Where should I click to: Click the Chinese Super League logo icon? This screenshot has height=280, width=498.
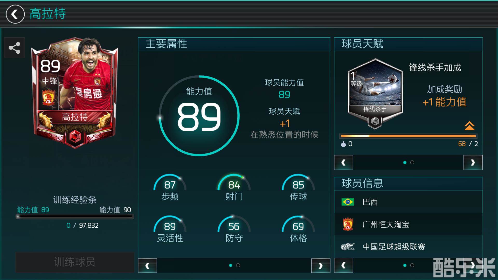click(348, 247)
